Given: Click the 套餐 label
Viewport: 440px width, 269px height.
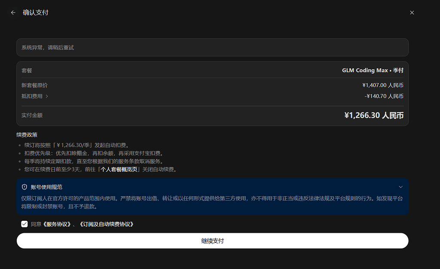Looking at the screenshot, I should tap(27, 71).
